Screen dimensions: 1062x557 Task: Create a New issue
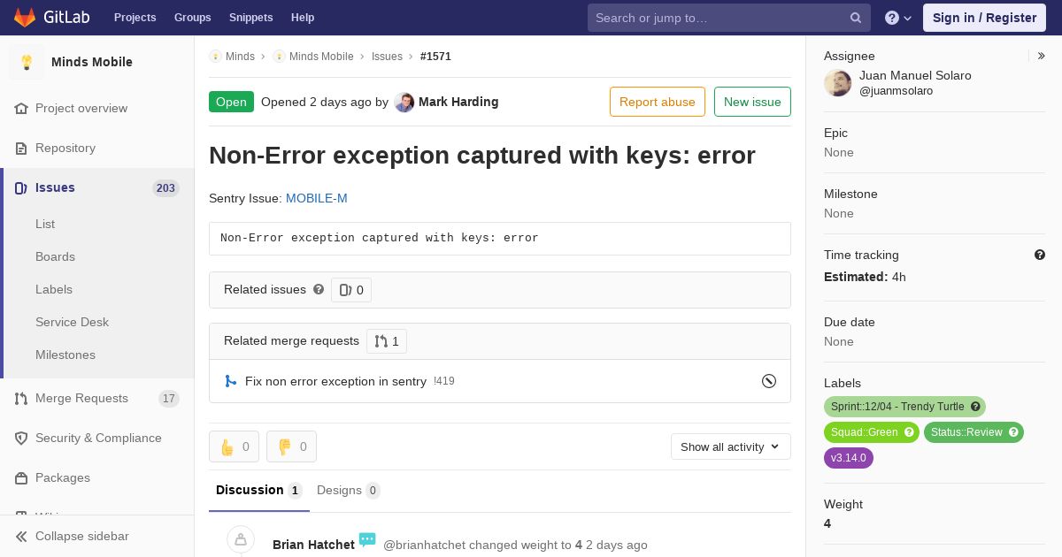(752, 102)
